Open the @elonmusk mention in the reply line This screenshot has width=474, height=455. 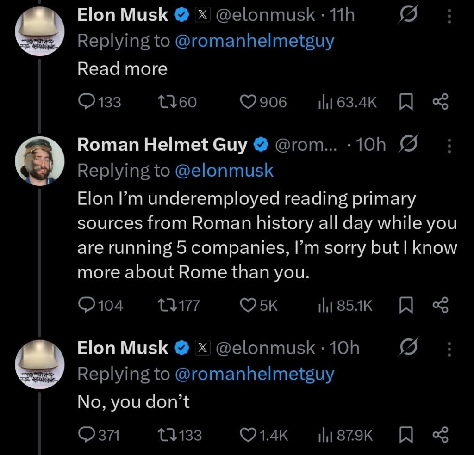pos(225,170)
